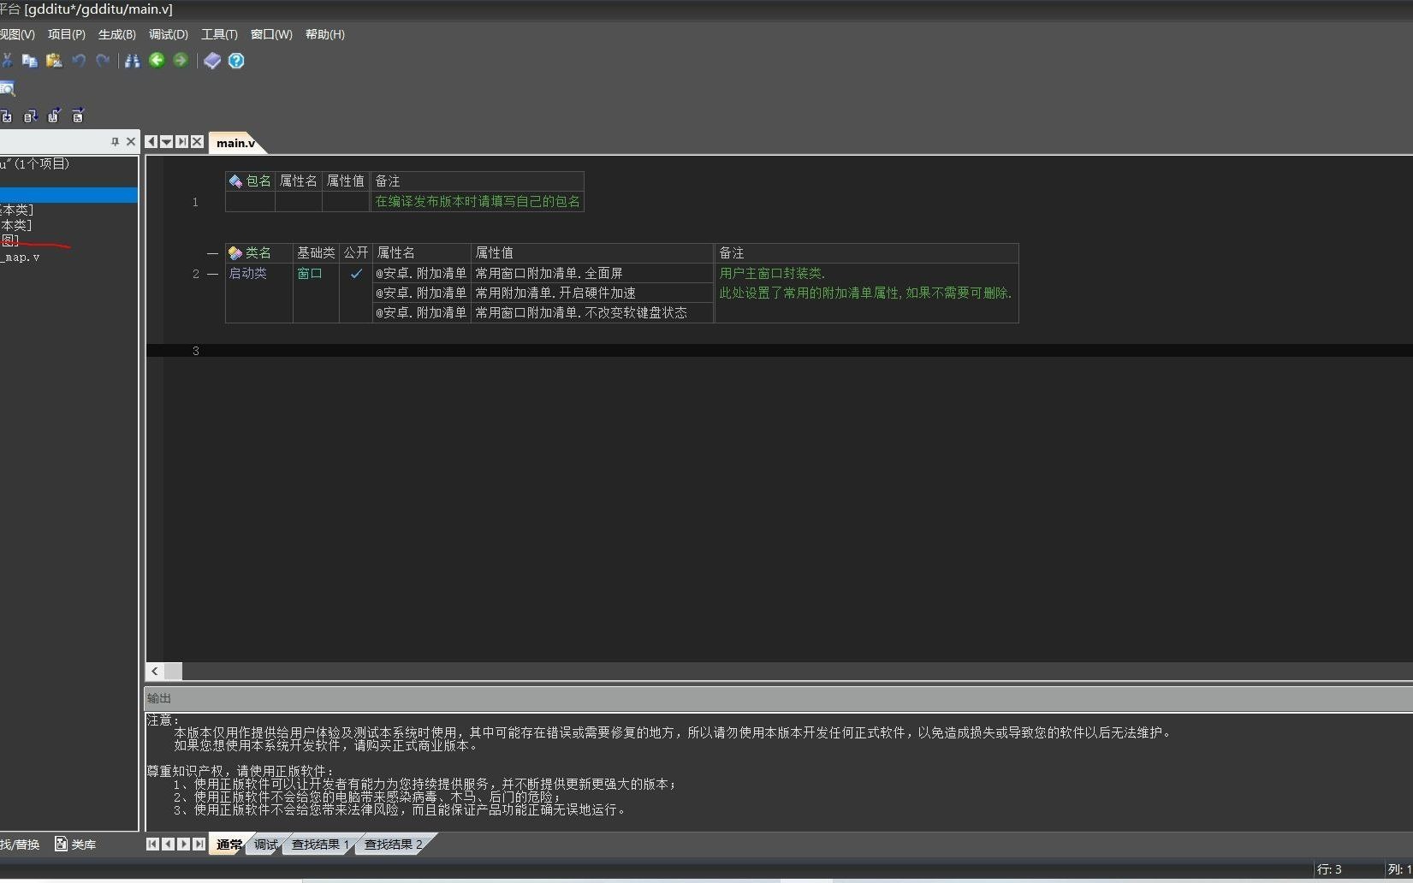
Task: Select the 调试 output tab
Action: [x=266, y=844]
